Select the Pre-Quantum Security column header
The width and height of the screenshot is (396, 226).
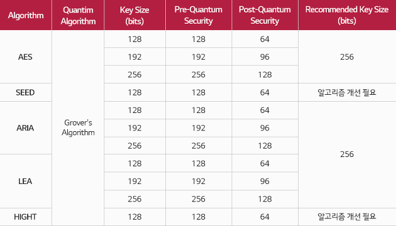[x=199, y=15]
